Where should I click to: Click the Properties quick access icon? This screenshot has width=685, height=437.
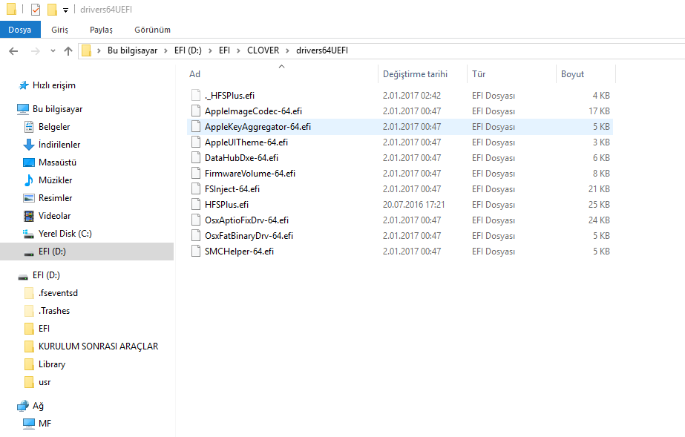pyautogui.click(x=36, y=9)
